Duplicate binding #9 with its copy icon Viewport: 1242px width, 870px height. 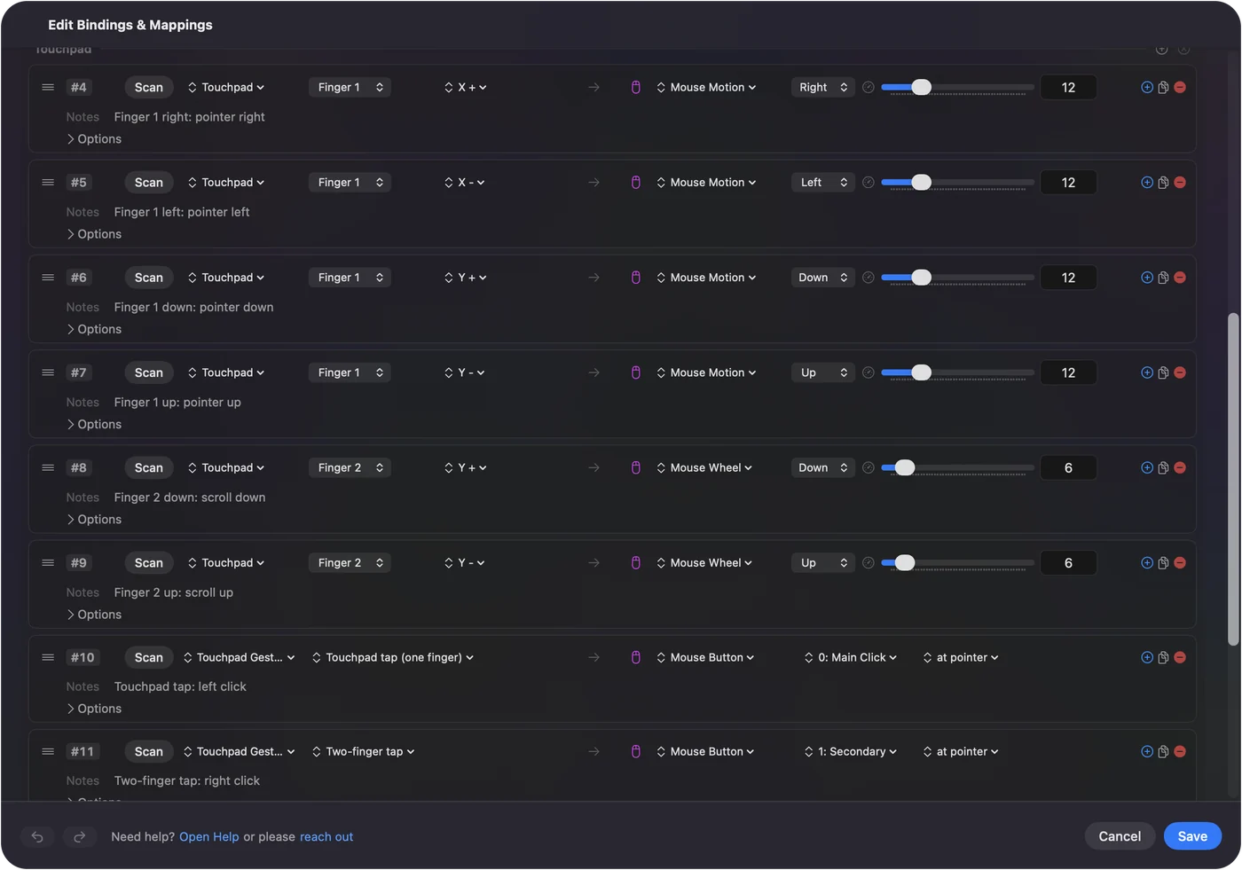tap(1163, 563)
